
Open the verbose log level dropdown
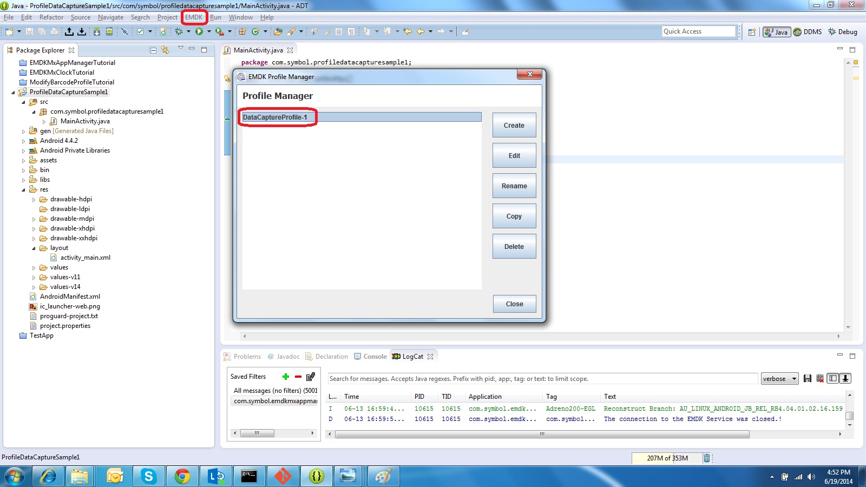coord(779,379)
